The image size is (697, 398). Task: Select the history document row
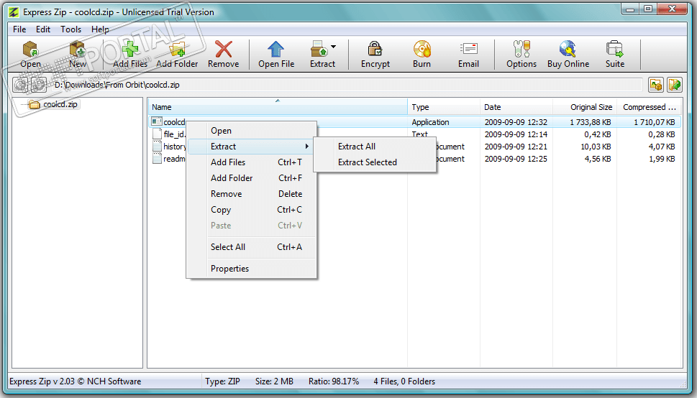tap(414, 147)
